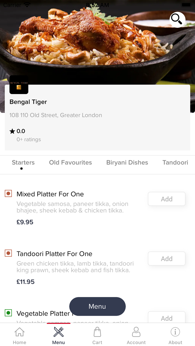The image size is (195, 346).
Task: Select the Starters tab
Action: [x=23, y=162]
